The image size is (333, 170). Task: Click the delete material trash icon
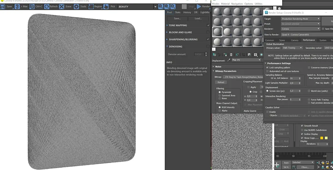click(x=231, y=55)
